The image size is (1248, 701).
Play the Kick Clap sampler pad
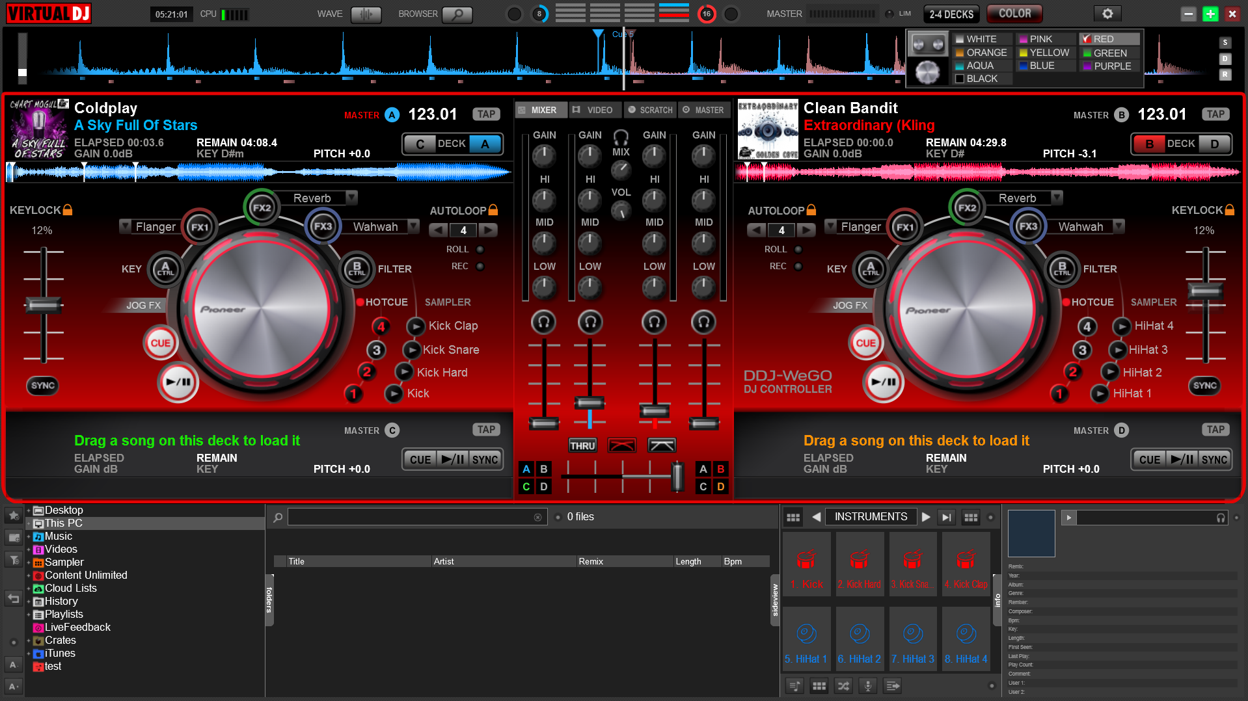pyautogui.click(x=415, y=326)
